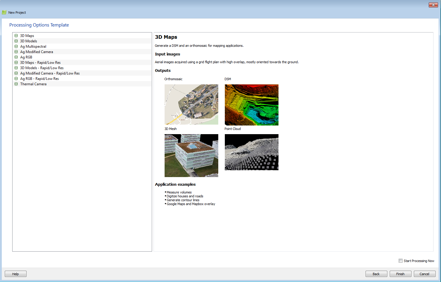Screen dimensions: 441x282
Task: Select the "Thermal Camera" template
Action: (33, 84)
